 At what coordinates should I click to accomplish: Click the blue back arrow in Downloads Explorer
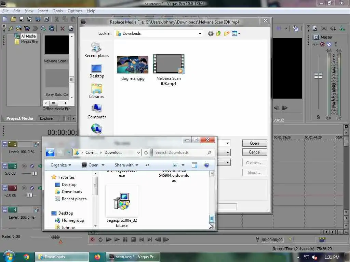(x=50, y=152)
